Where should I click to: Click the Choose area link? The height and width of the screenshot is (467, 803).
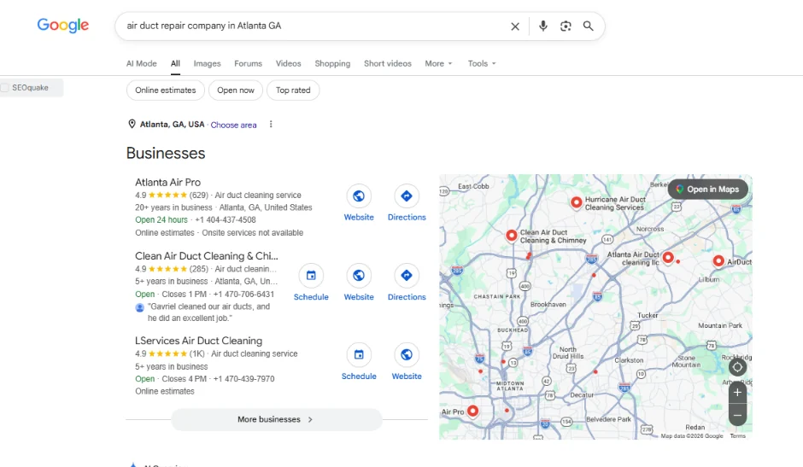(x=233, y=125)
